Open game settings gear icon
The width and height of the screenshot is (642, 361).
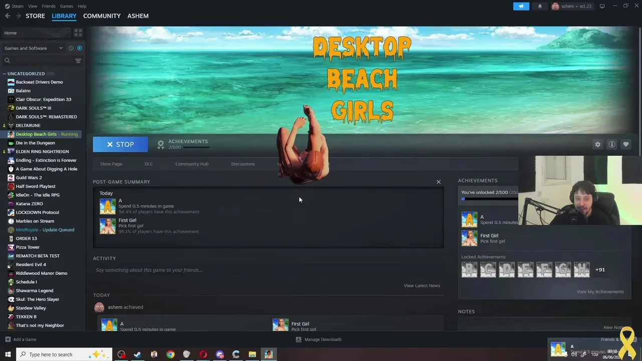[597, 144]
